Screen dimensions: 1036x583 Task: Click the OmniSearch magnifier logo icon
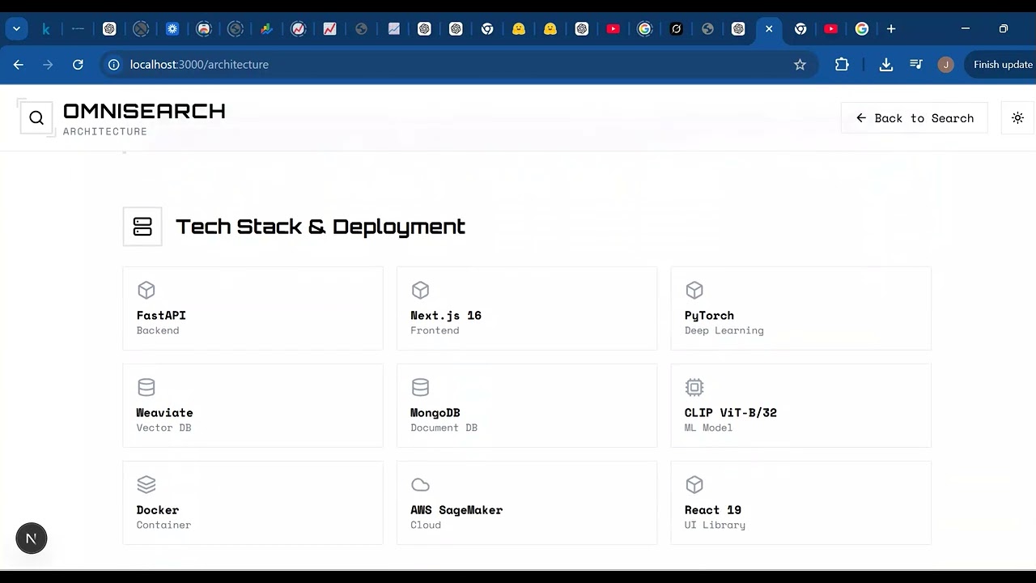click(36, 118)
